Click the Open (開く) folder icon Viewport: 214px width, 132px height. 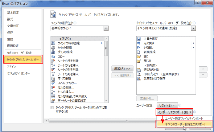[139, 56]
